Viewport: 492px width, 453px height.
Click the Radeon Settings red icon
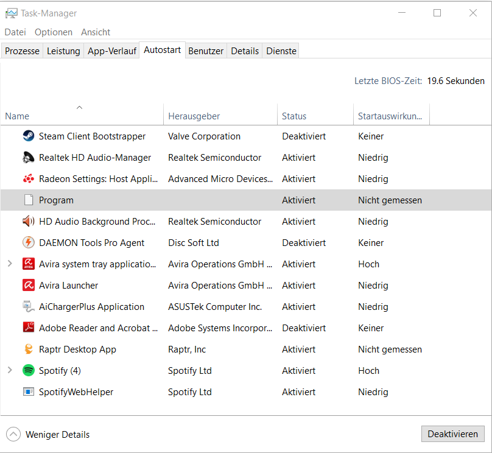tap(28, 179)
